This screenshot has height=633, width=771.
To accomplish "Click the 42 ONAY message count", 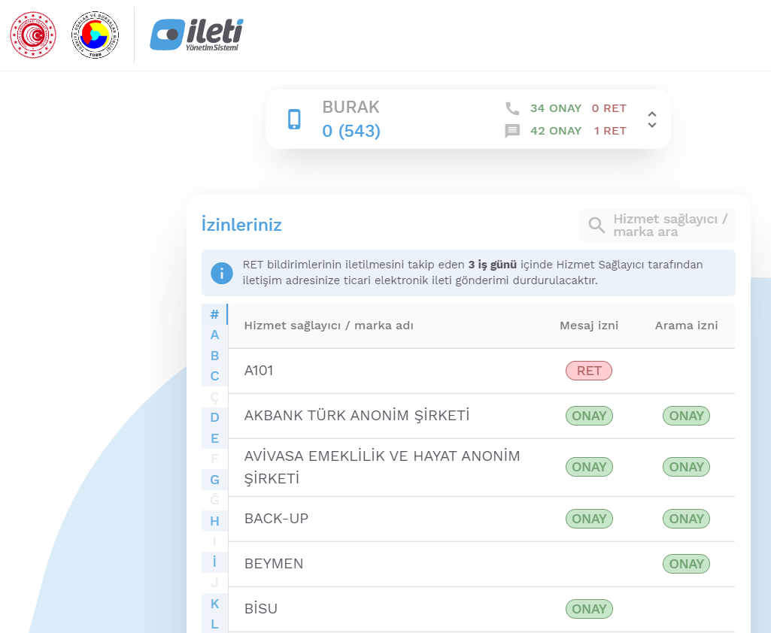I will tap(556, 131).
